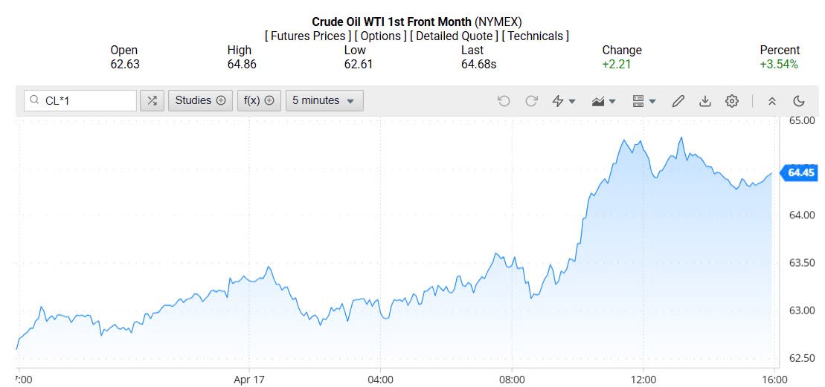Click the compare symbols shuffle icon
The height and width of the screenshot is (387, 825).
(x=152, y=101)
